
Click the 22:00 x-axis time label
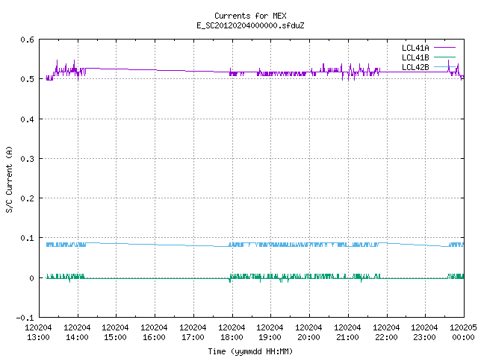pos(386,337)
